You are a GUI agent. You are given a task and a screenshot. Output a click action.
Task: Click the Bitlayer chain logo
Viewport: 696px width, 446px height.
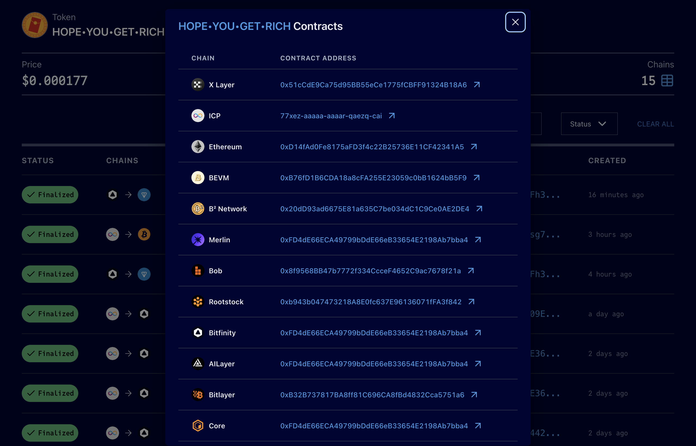point(198,394)
